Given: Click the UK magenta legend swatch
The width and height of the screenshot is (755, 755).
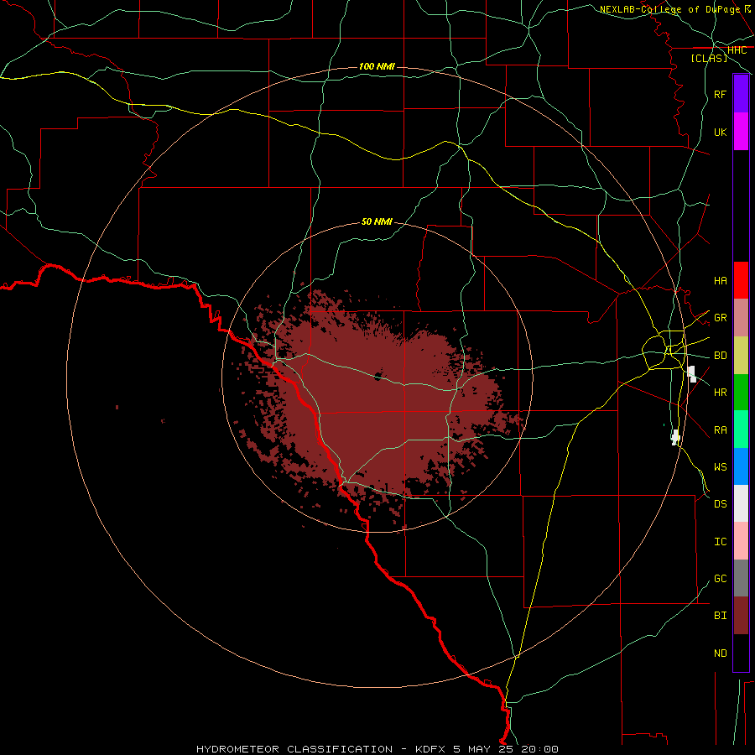Looking at the screenshot, I should (741, 132).
